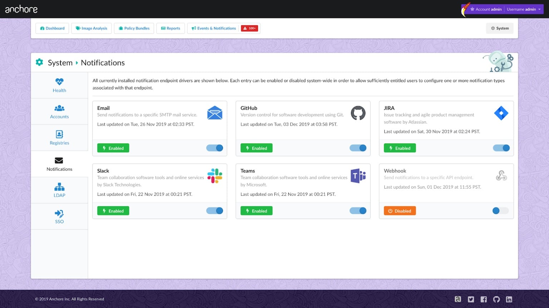The height and width of the screenshot is (308, 549).
Task: Select the Notifications sidebar envelope icon
Action: click(x=59, y=160)
